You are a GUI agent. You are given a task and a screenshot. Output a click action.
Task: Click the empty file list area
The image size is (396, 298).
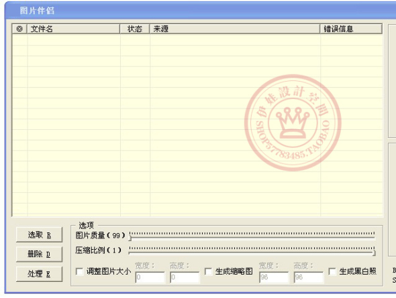(x=197, y=125)
